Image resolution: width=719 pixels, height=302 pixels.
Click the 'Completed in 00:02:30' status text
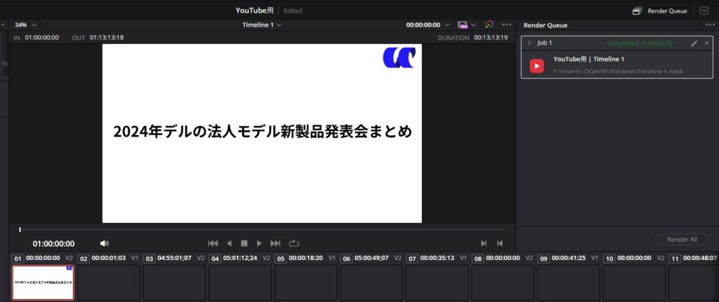(639, 43)
